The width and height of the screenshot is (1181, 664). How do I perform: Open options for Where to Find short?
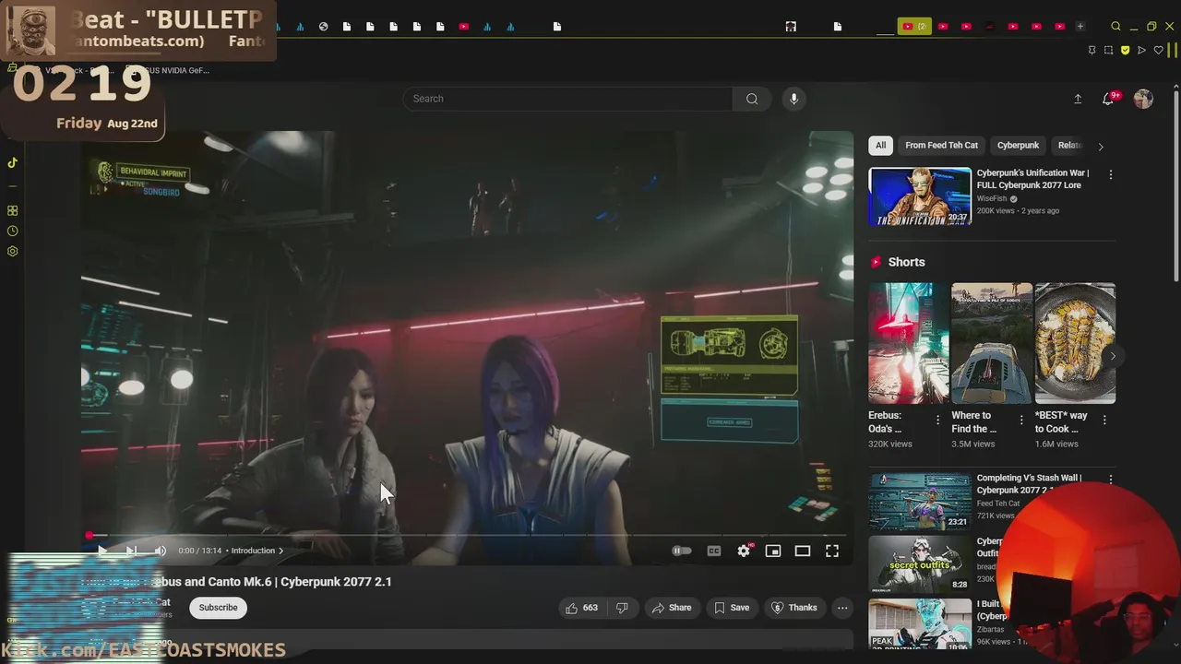1021,421
